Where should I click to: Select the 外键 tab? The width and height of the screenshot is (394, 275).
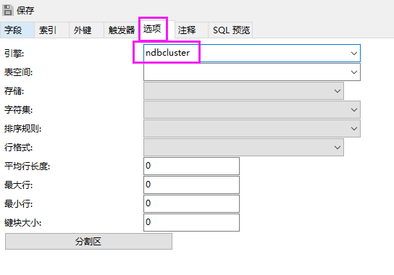[x=86, y=30]
